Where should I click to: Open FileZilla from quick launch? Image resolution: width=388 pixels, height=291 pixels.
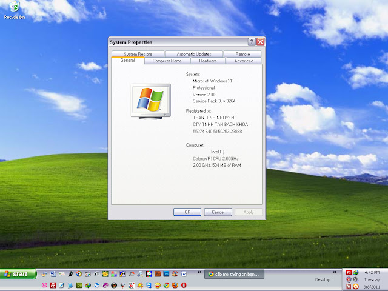[x=53, y=285]
